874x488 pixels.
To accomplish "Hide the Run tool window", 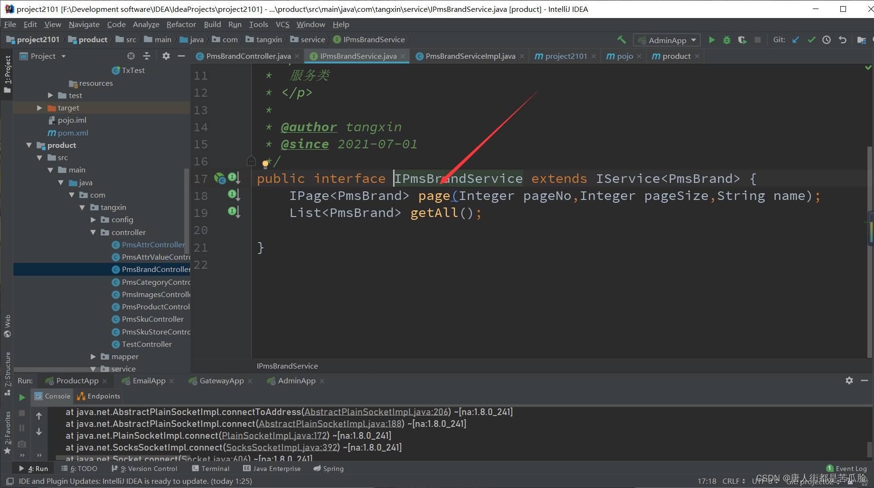I will coord(865,380).
